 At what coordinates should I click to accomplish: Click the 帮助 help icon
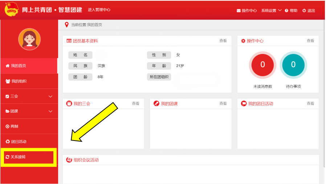pyautogui.click(x=286, y=11)
